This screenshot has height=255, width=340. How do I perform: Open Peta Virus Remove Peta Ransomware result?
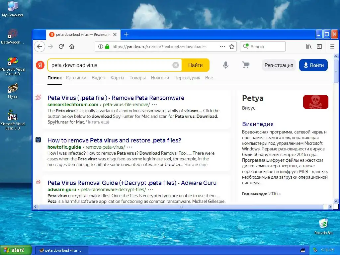[116, 98]
